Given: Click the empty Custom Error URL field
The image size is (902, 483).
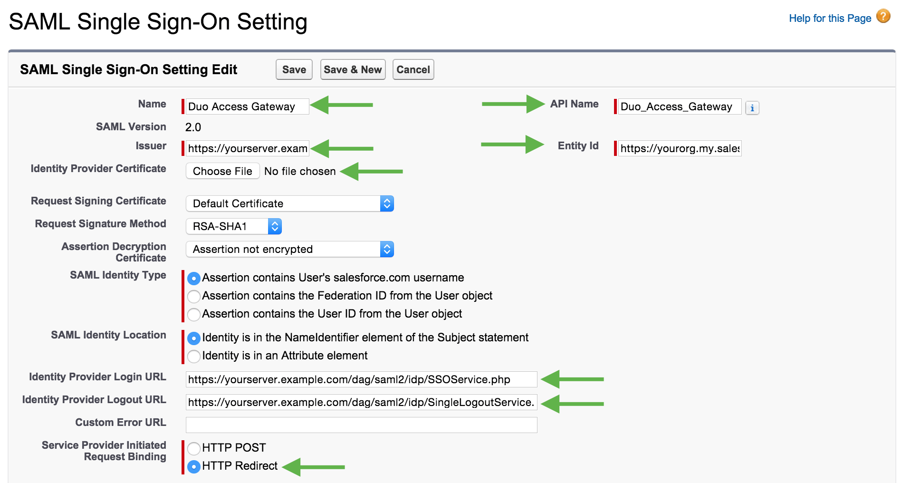Looking at the screenshot, I should [x=361, y=425].
